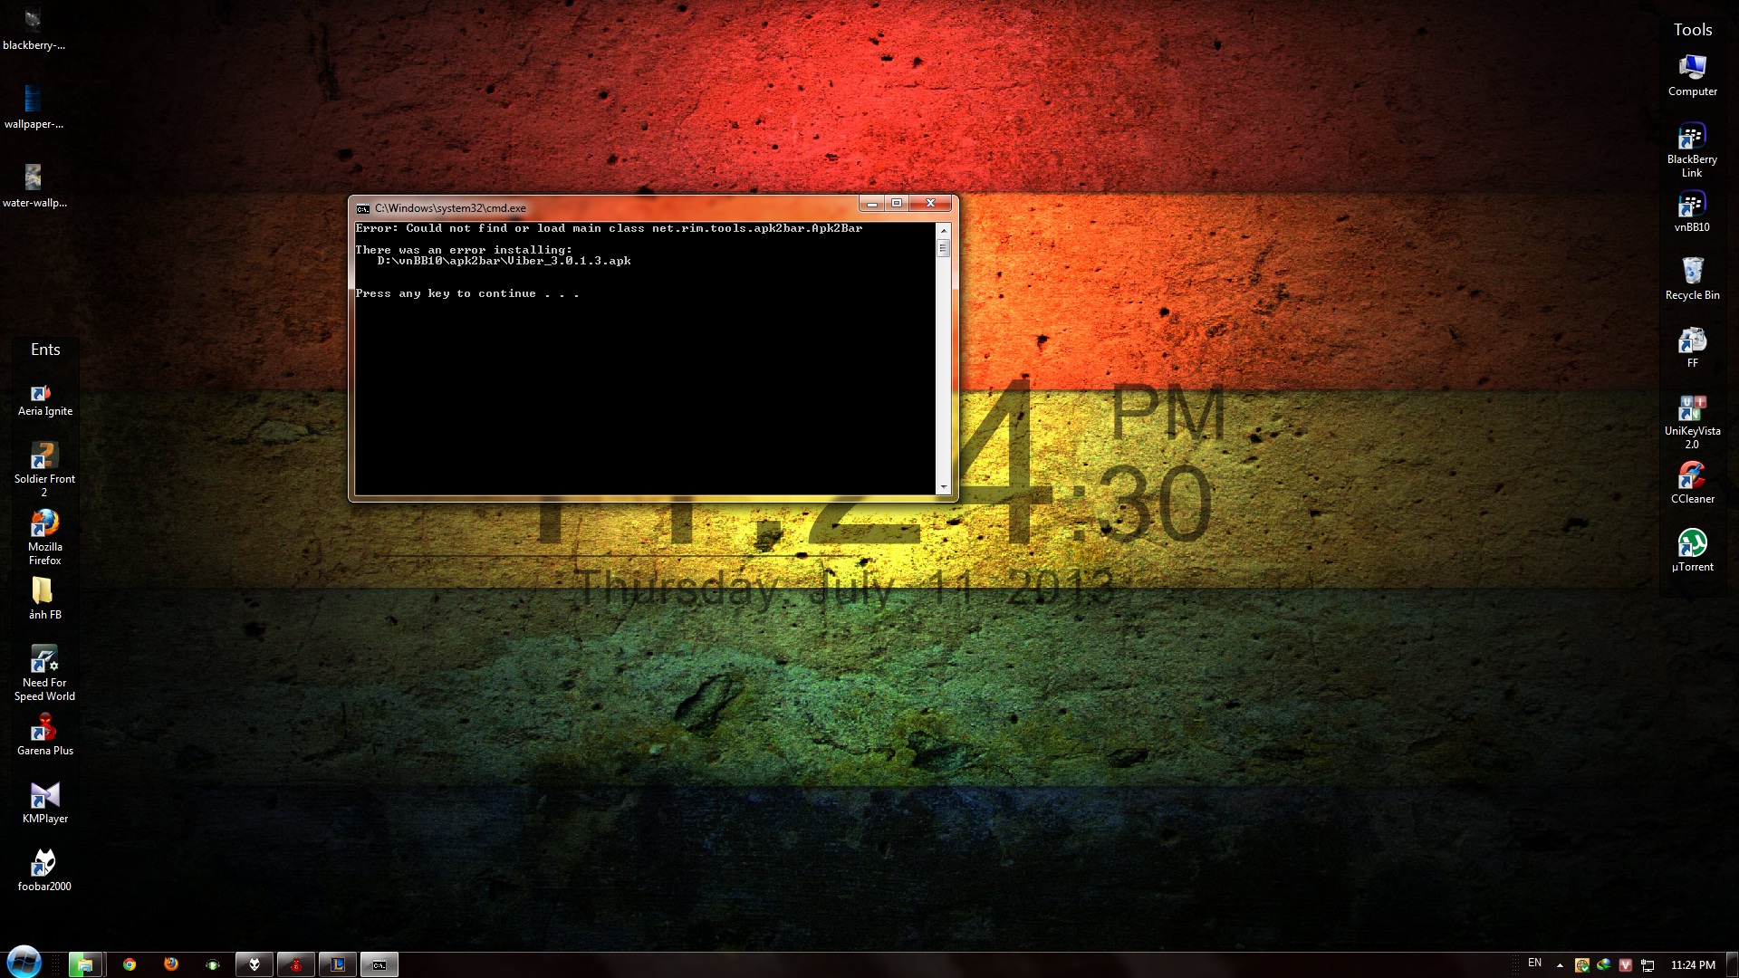Screen dimensions: 1739x978
Task: Launch CCleaner from the desktop
Action: point(1691,477)
